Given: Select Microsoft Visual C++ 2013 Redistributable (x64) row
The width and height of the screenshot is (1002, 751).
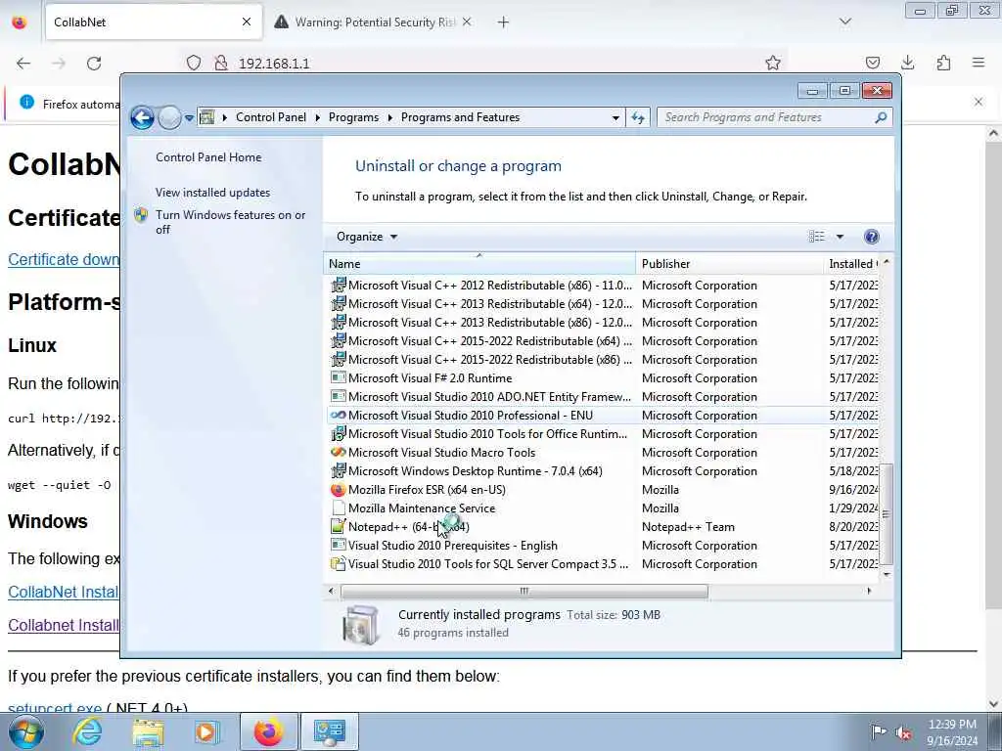Looking at the screenshot, I should click(x=603, y=304).
